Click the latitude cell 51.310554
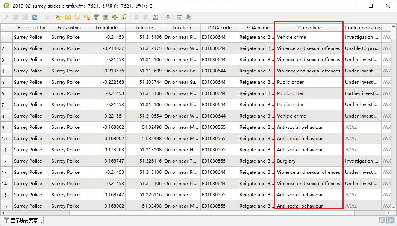 tap(144, 116)
